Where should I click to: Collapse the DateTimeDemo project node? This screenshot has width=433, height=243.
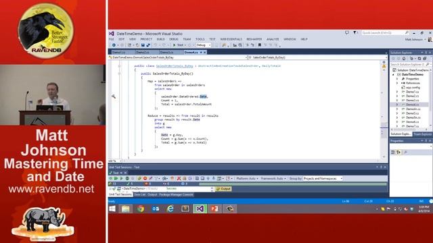click(394, 74)
